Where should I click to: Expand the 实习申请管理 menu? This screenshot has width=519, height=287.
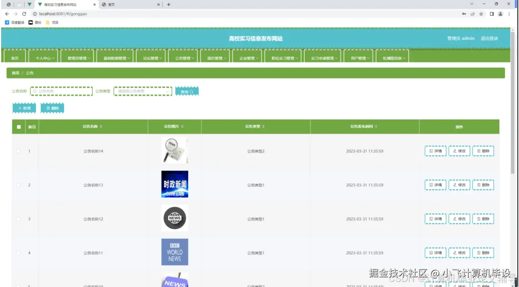coord(323,56)
